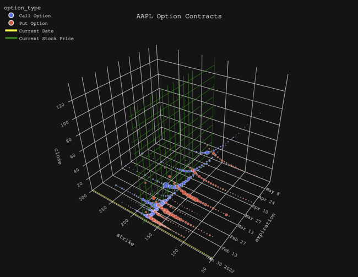
Task: Click the AAPL Option Contracts chart title
Action: (179, 17)
